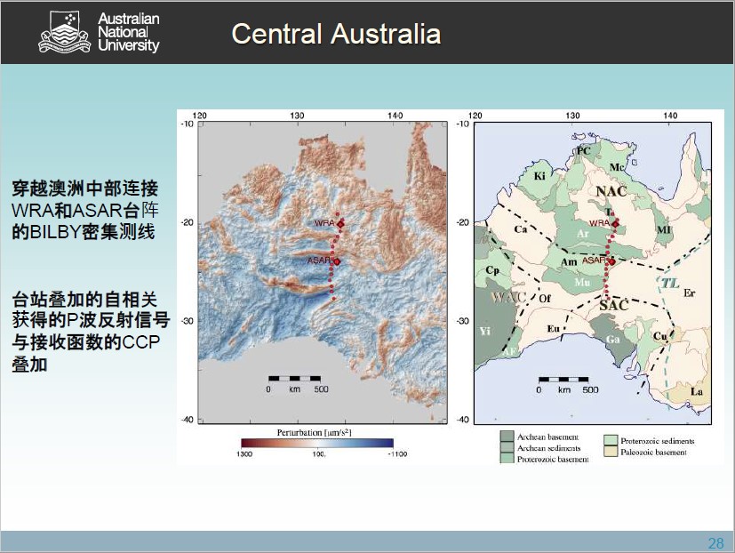Click the ASAR marker on geological map
Viewport: 735px width, 553px height.
pyautogui.click(x=611, y=261)
